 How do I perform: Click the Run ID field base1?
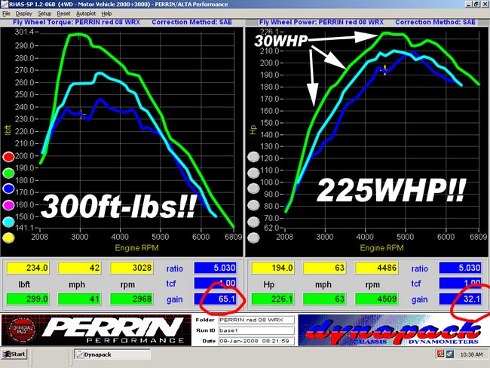pyautogui.click(x=256, y=330)
